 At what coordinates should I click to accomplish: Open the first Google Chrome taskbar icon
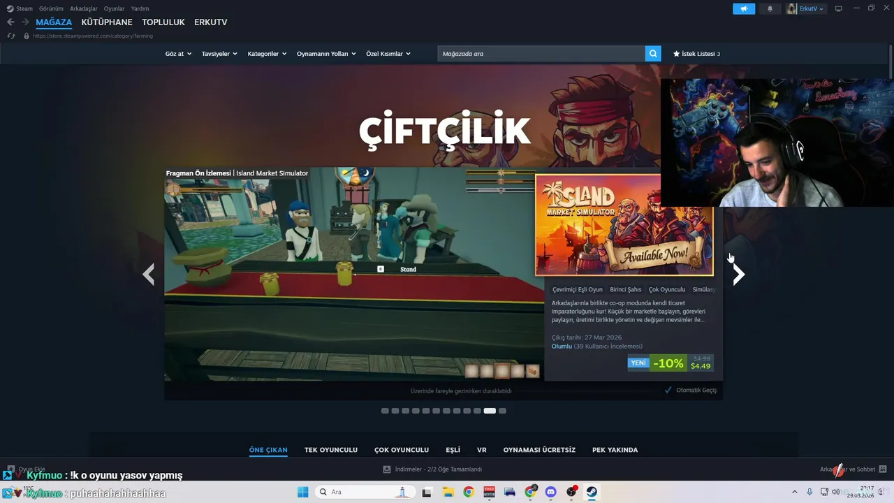point(468,492)
